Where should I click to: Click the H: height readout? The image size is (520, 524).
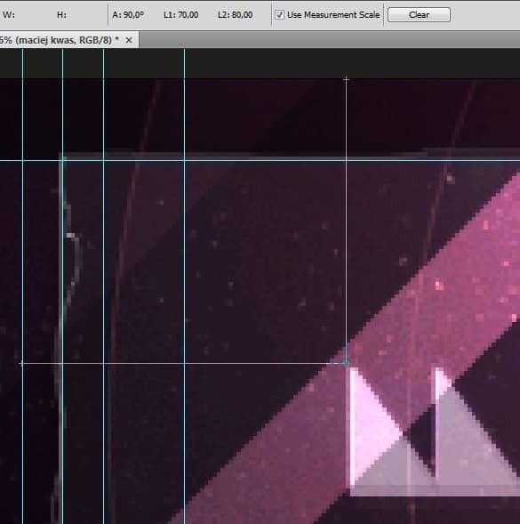point(62,15)
